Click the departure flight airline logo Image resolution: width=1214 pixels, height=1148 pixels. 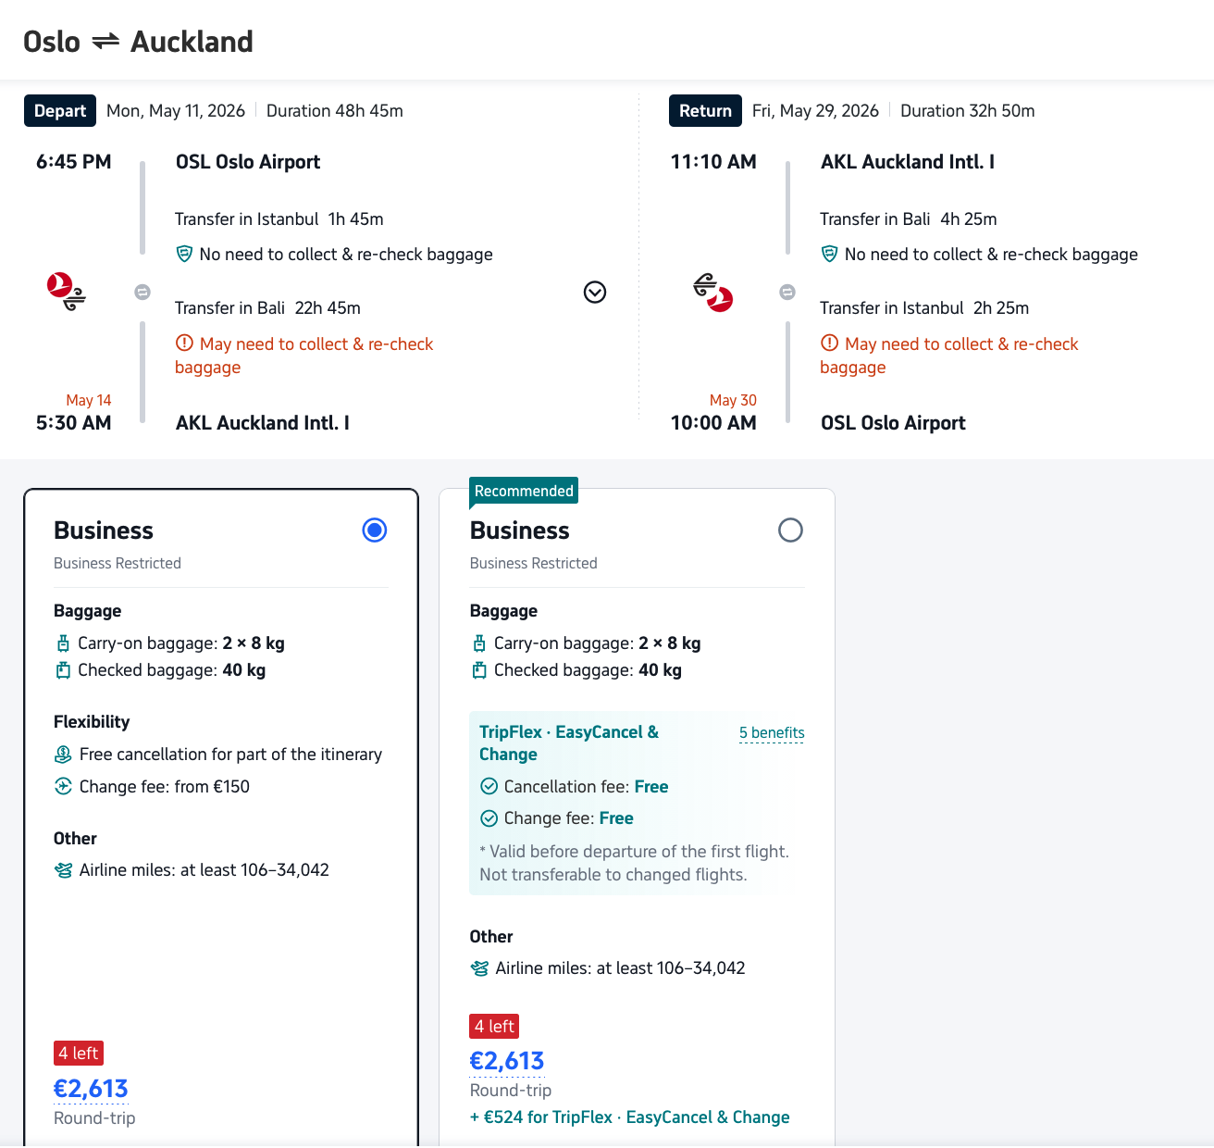coord(67,291)
